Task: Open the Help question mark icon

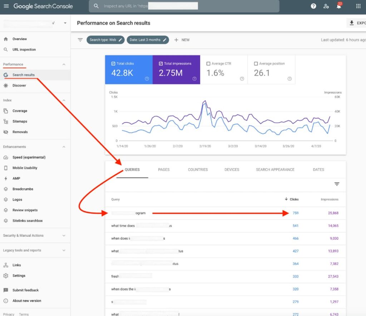Action: tap(313, 6)
